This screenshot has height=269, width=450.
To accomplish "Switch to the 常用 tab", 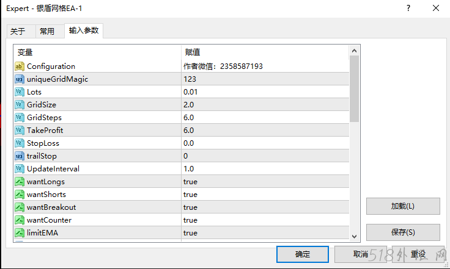I will point(50,31).
